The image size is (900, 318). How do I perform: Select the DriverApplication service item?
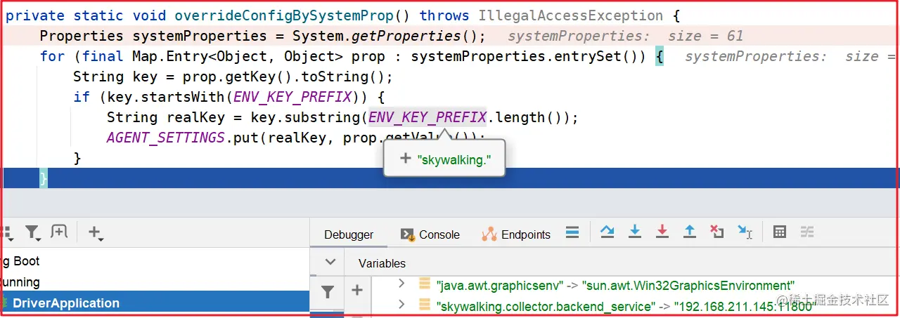pyautogui.click(x=155, y=303)
